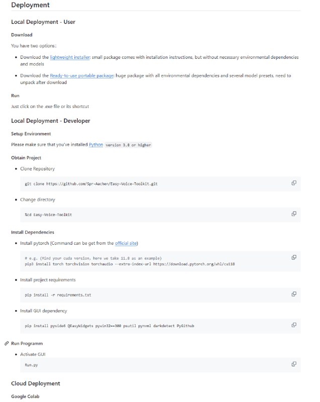Copy the pip3 install torch command

(294, 257)
